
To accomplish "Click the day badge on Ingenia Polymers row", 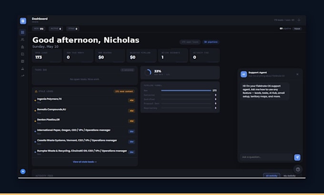I will click(132, 101).
